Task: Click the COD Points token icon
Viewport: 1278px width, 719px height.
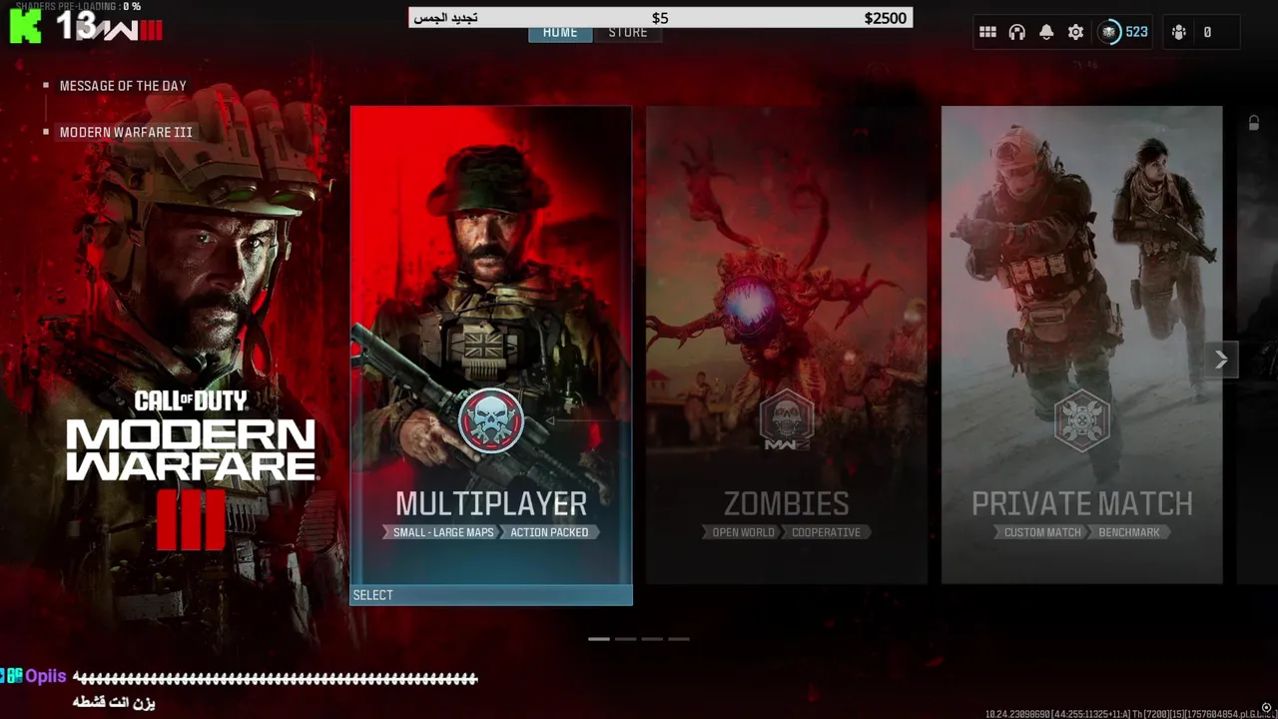Action: (1109, 32)
